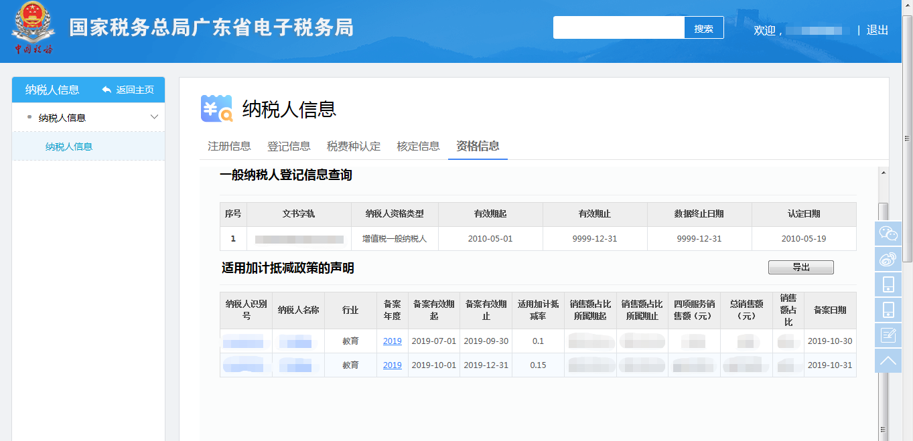The width and height of the screenshot is (913, 441).
Task: Click the 退出 logout link
Action: click(877, 30)
